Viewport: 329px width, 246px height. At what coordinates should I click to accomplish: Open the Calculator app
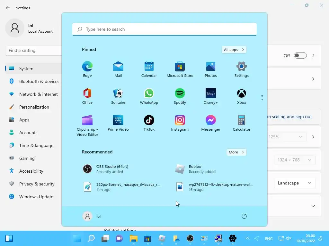(x=242, y=123)
